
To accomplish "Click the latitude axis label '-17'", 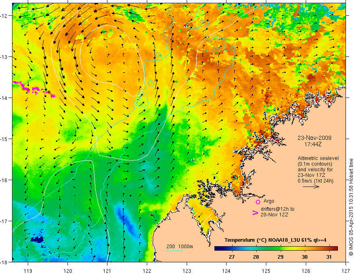I will tap(4, 221).
